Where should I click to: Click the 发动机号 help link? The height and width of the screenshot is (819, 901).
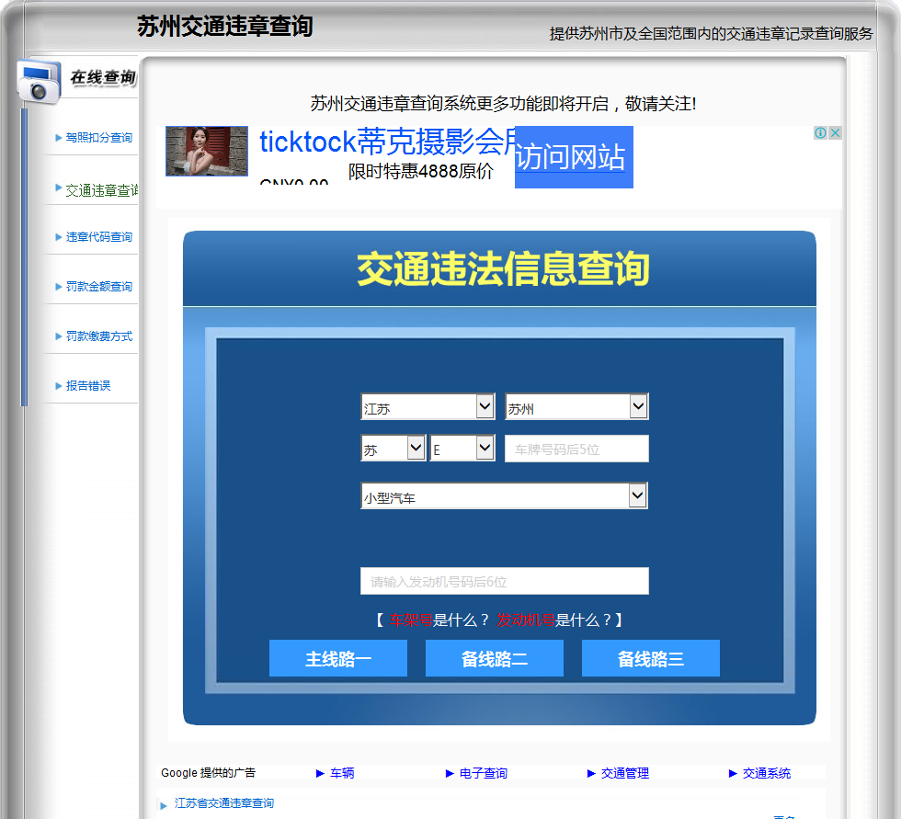click(x=526, y=620)
